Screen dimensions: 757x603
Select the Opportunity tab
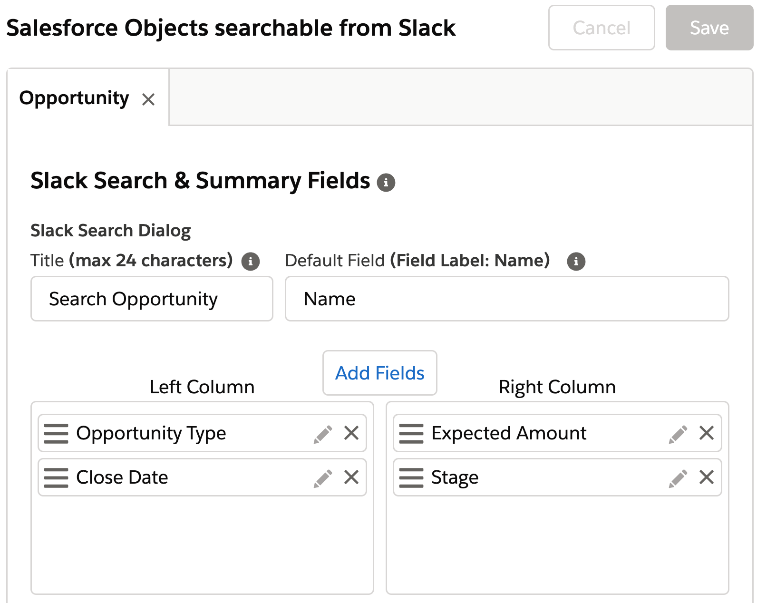point(74,98)
